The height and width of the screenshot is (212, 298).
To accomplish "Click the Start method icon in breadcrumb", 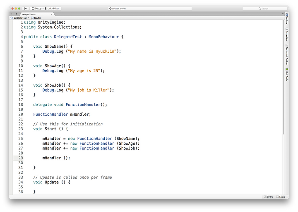I will 32,18.
